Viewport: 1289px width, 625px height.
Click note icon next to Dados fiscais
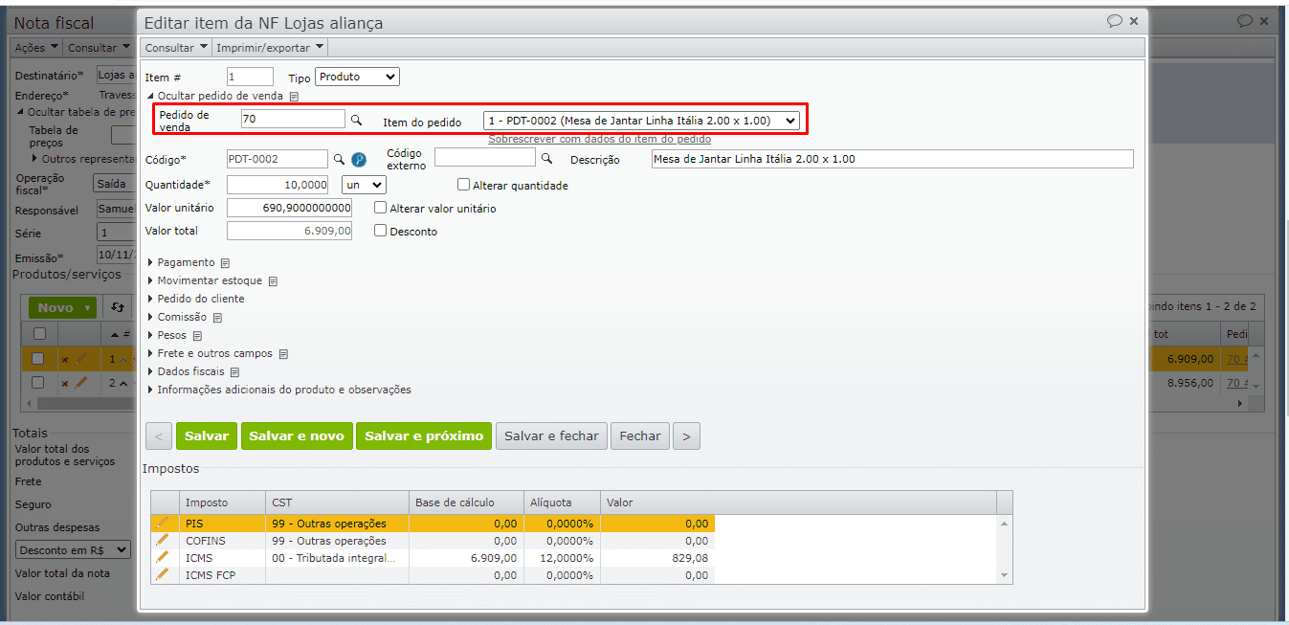coord(234,372)
